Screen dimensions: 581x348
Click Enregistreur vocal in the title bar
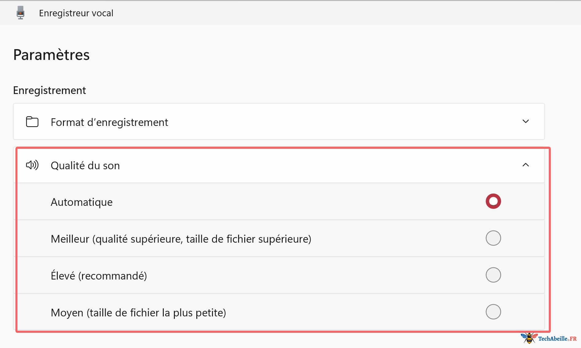76,13
